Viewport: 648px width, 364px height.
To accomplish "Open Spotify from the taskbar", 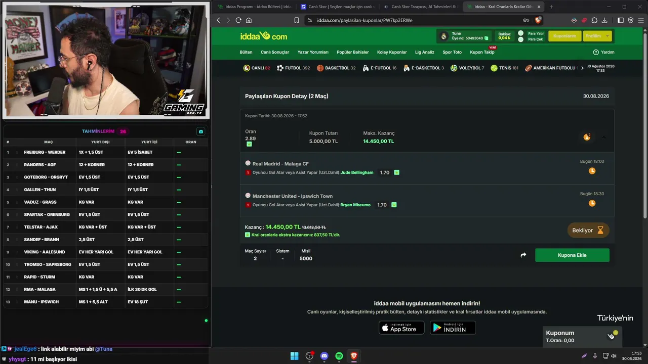I will coord(339,356).
